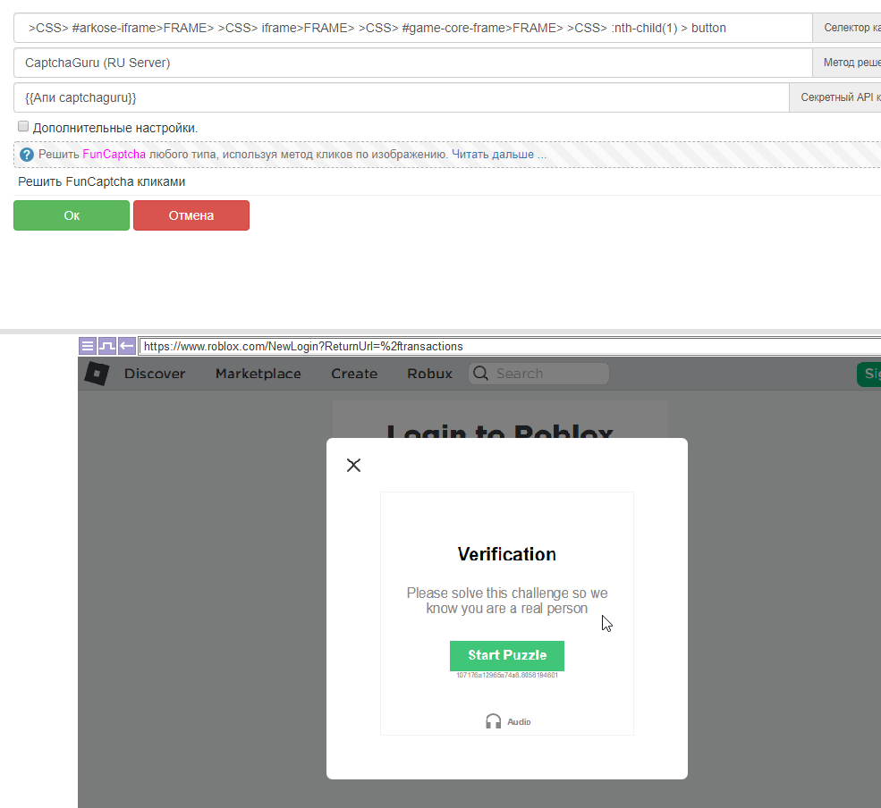Screen dimensions: 881x808
Task: Click the square-wave icon beside the URL bar
Action: click(x=107, y=346)
